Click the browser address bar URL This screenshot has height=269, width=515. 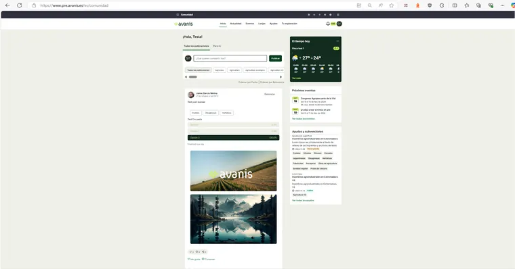pyautogui.click(x=75, y=5)
